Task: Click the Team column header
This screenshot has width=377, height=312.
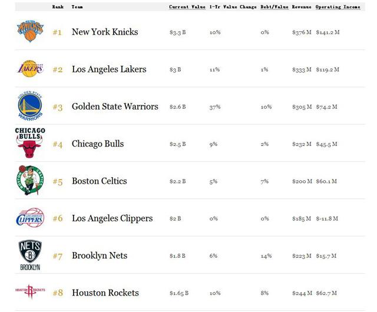Action: click(x=77, y=7)
